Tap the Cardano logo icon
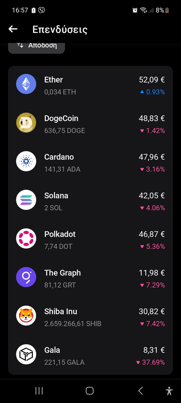The height and width of the screenshot is (403, 181). [x=26, y=161]
